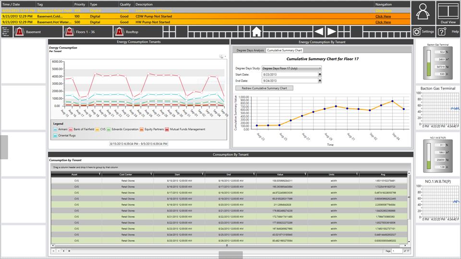Open Rooftop navigation button
The image size is (461, 259).
[138, 32]
